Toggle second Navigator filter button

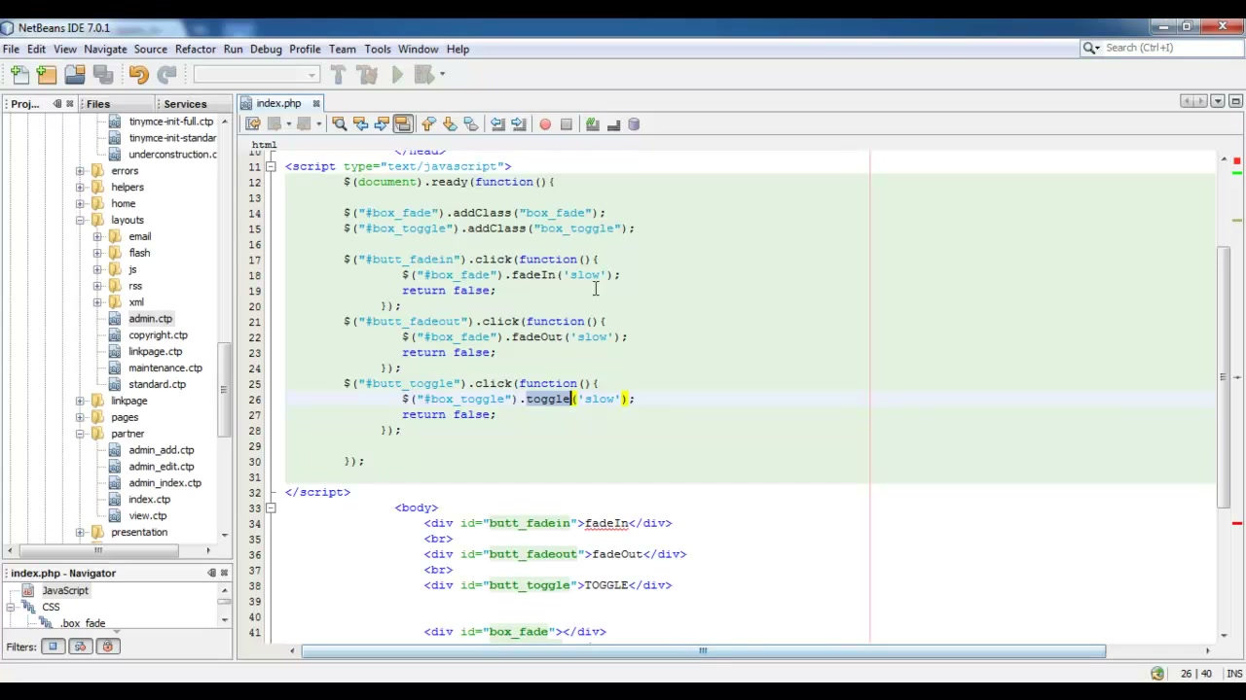pyautogui.click(x=81, y=647)
